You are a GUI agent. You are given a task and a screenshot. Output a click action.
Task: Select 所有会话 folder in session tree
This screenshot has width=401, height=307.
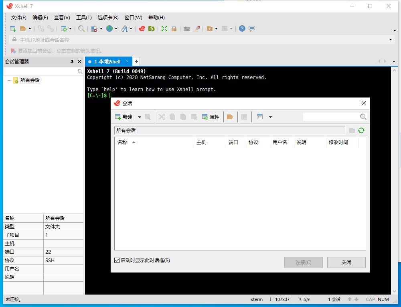pyautogui.click(x=30, y=80)
